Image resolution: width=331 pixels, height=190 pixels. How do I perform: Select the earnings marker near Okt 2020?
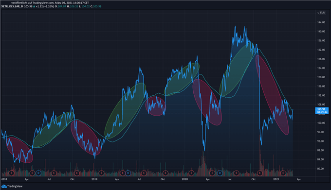click(260, 173)
